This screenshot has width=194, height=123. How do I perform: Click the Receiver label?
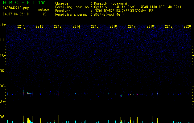pos(63,11)
